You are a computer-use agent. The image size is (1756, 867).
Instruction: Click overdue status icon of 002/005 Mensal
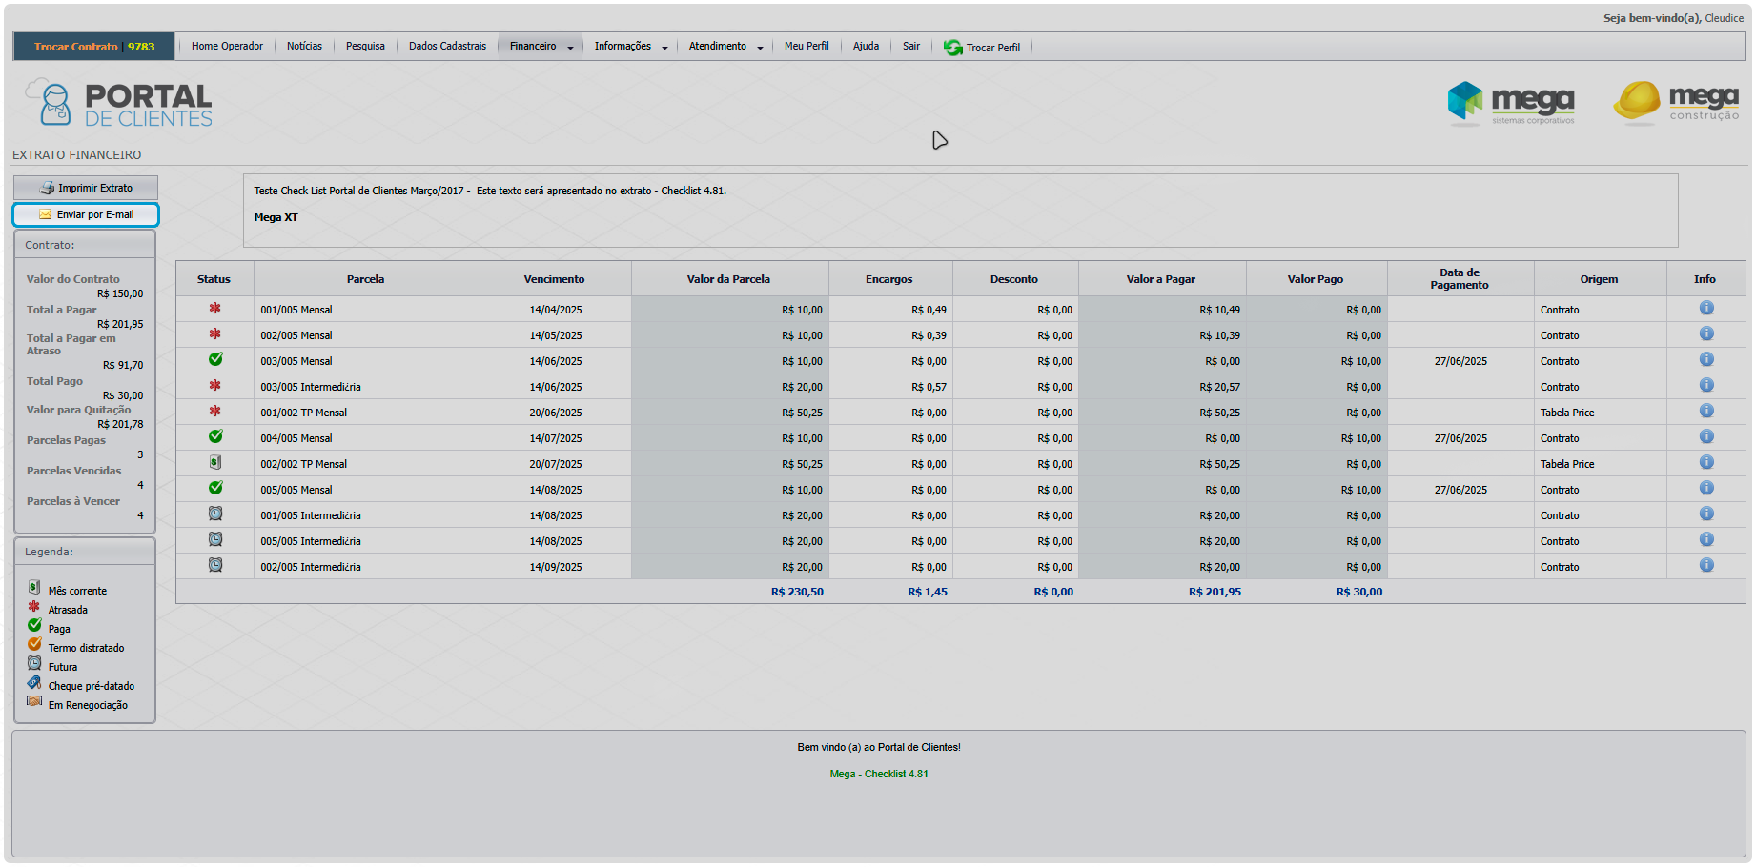point(215,334)
